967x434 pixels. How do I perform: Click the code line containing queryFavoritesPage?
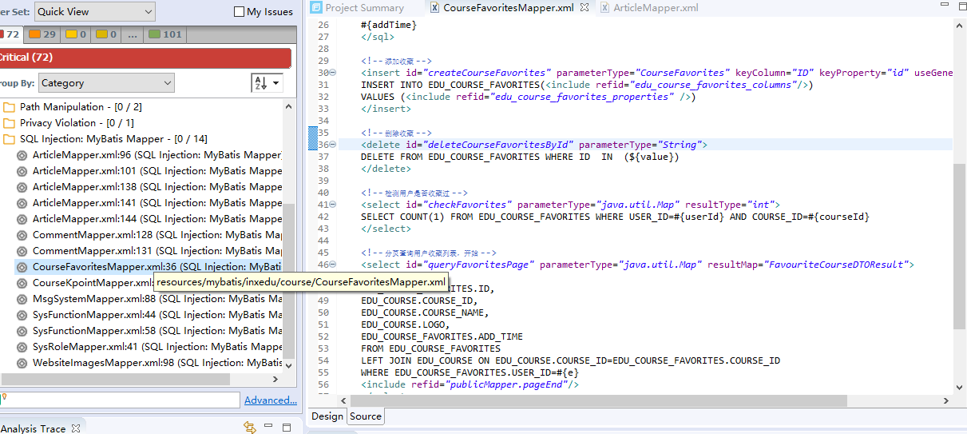tap(637, 265)
